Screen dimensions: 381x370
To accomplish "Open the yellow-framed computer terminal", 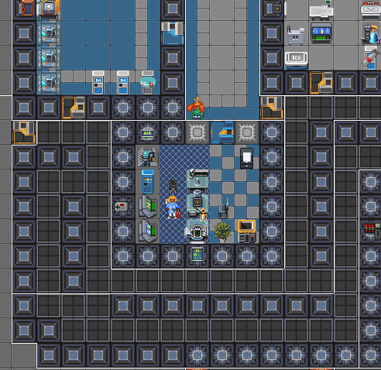I will (x=247, y=231).
